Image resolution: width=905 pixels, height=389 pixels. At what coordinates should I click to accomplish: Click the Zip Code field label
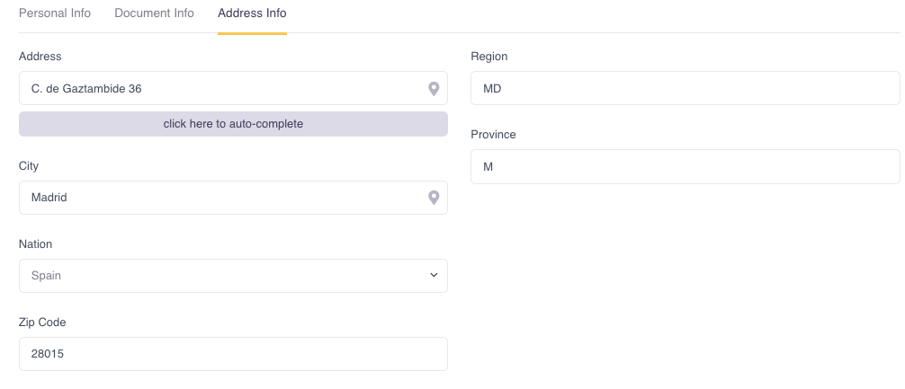(42, 323)
